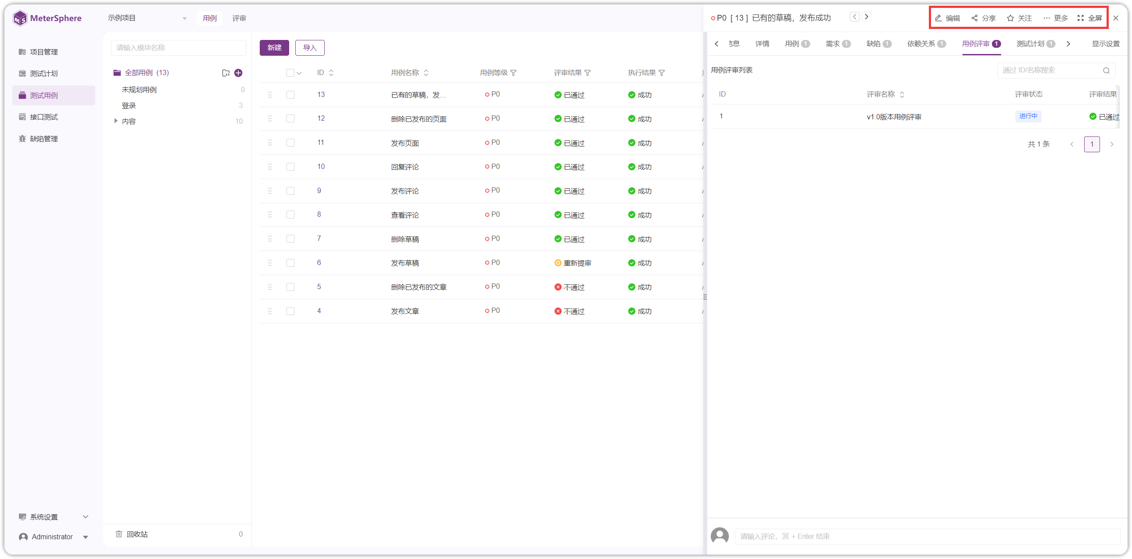Open the 需求 tab in drawer
The height and width of the screenshot is (559, 1132).
tap(838, 44)
